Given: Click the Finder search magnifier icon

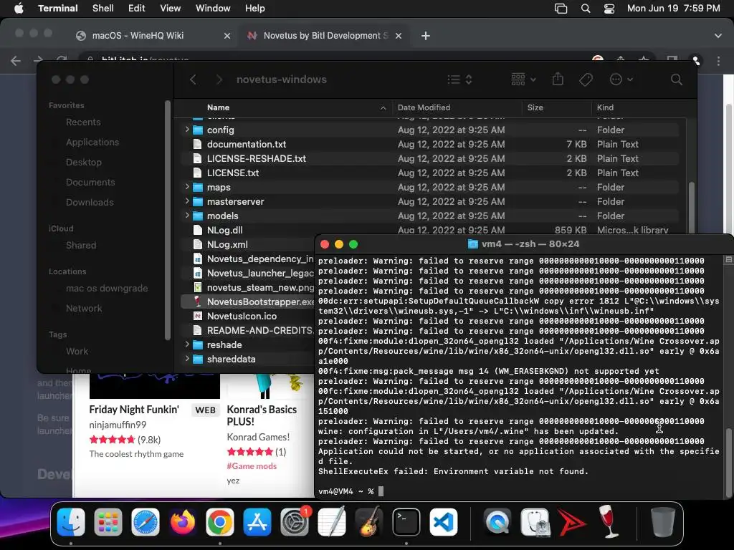Looking at the screenshot, I should click(676, 79).
